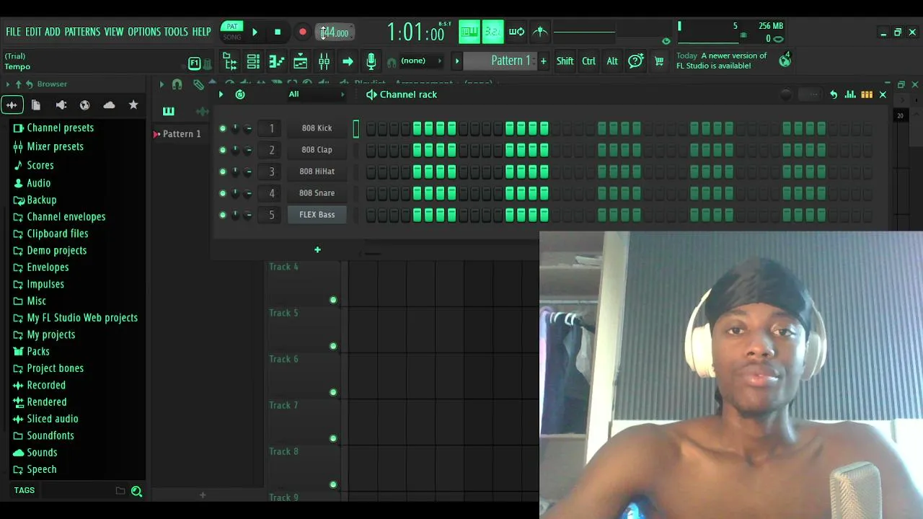Toggle the Channel rack graph editor
Image resolution: width=923 pixels, height=519 pixels.
[x=850, y=94]
